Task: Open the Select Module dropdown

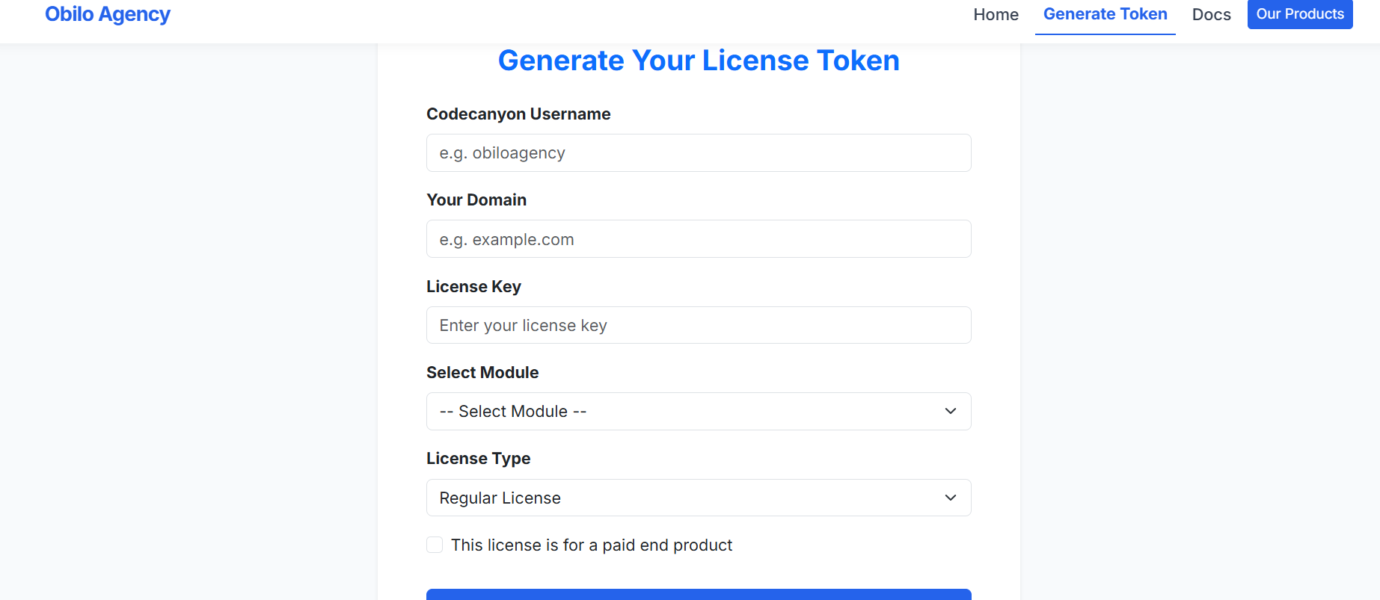Action: point(698,411)
